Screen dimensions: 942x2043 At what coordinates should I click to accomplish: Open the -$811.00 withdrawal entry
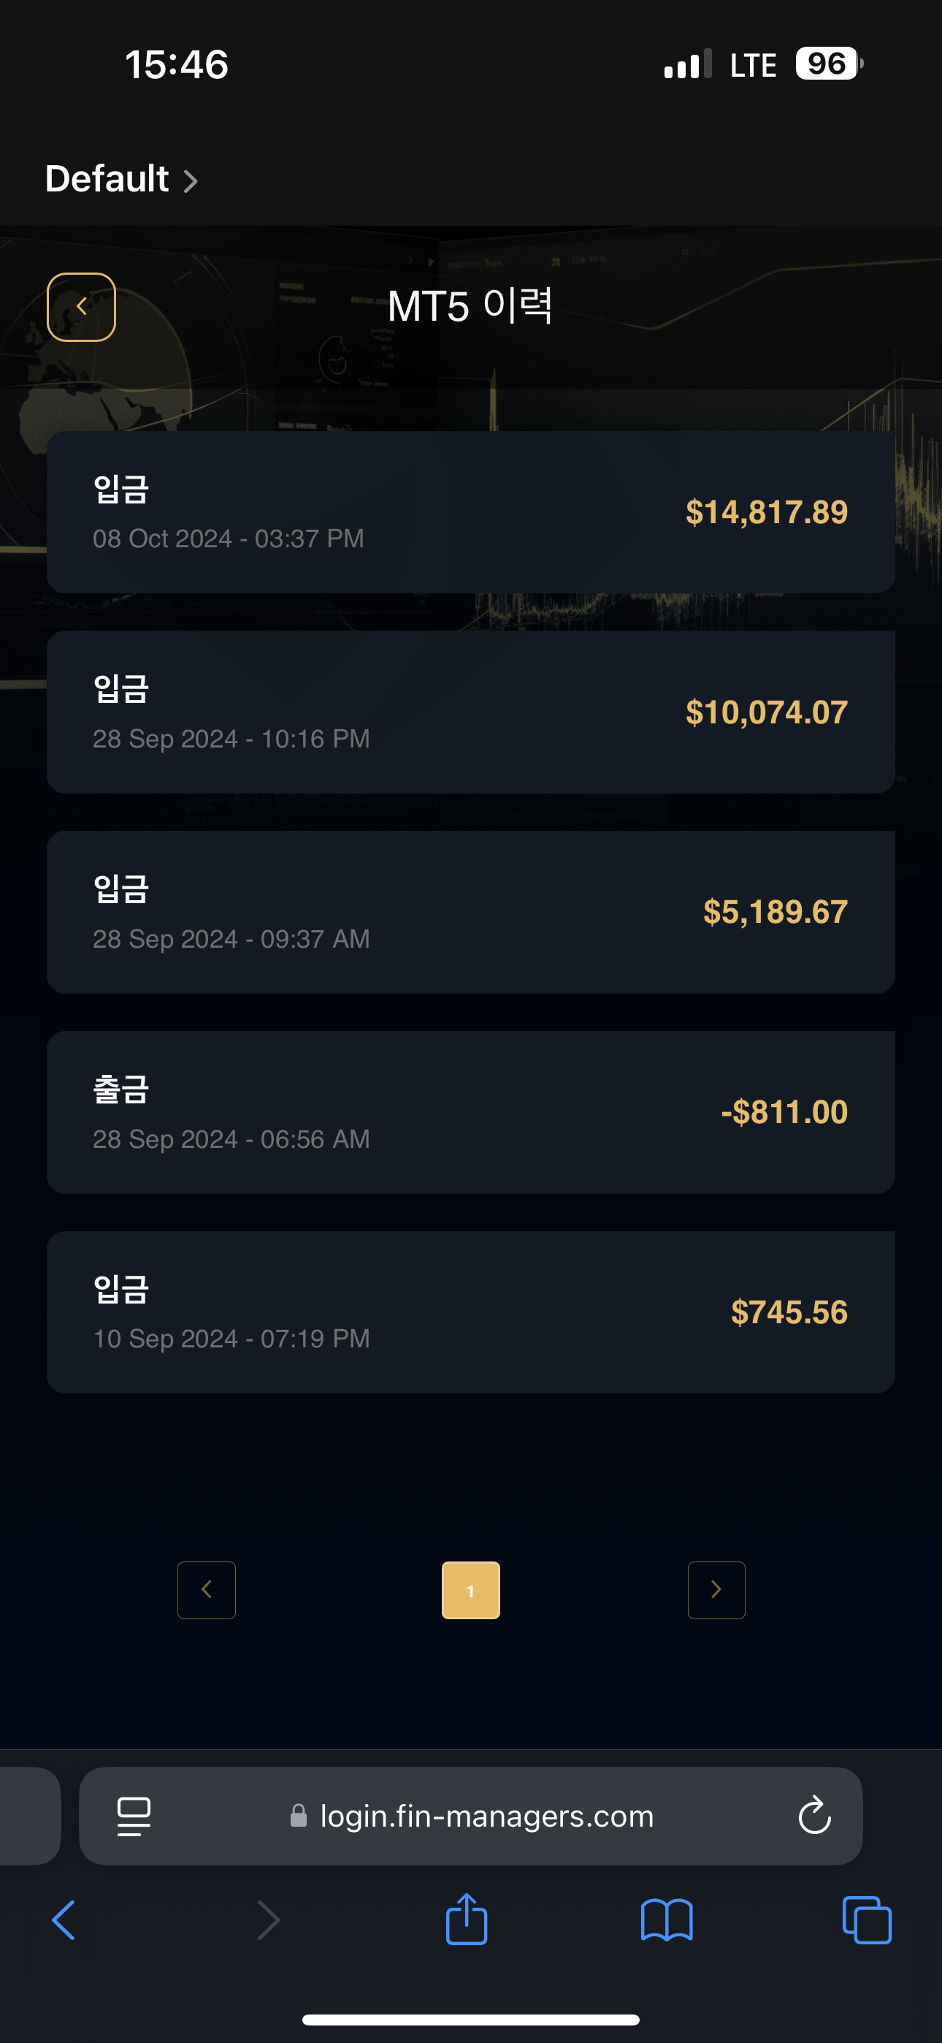click(471, 1112)
